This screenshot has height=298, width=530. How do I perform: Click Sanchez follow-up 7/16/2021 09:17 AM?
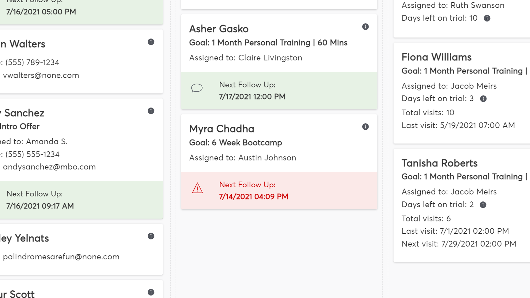tap(40, 206)
